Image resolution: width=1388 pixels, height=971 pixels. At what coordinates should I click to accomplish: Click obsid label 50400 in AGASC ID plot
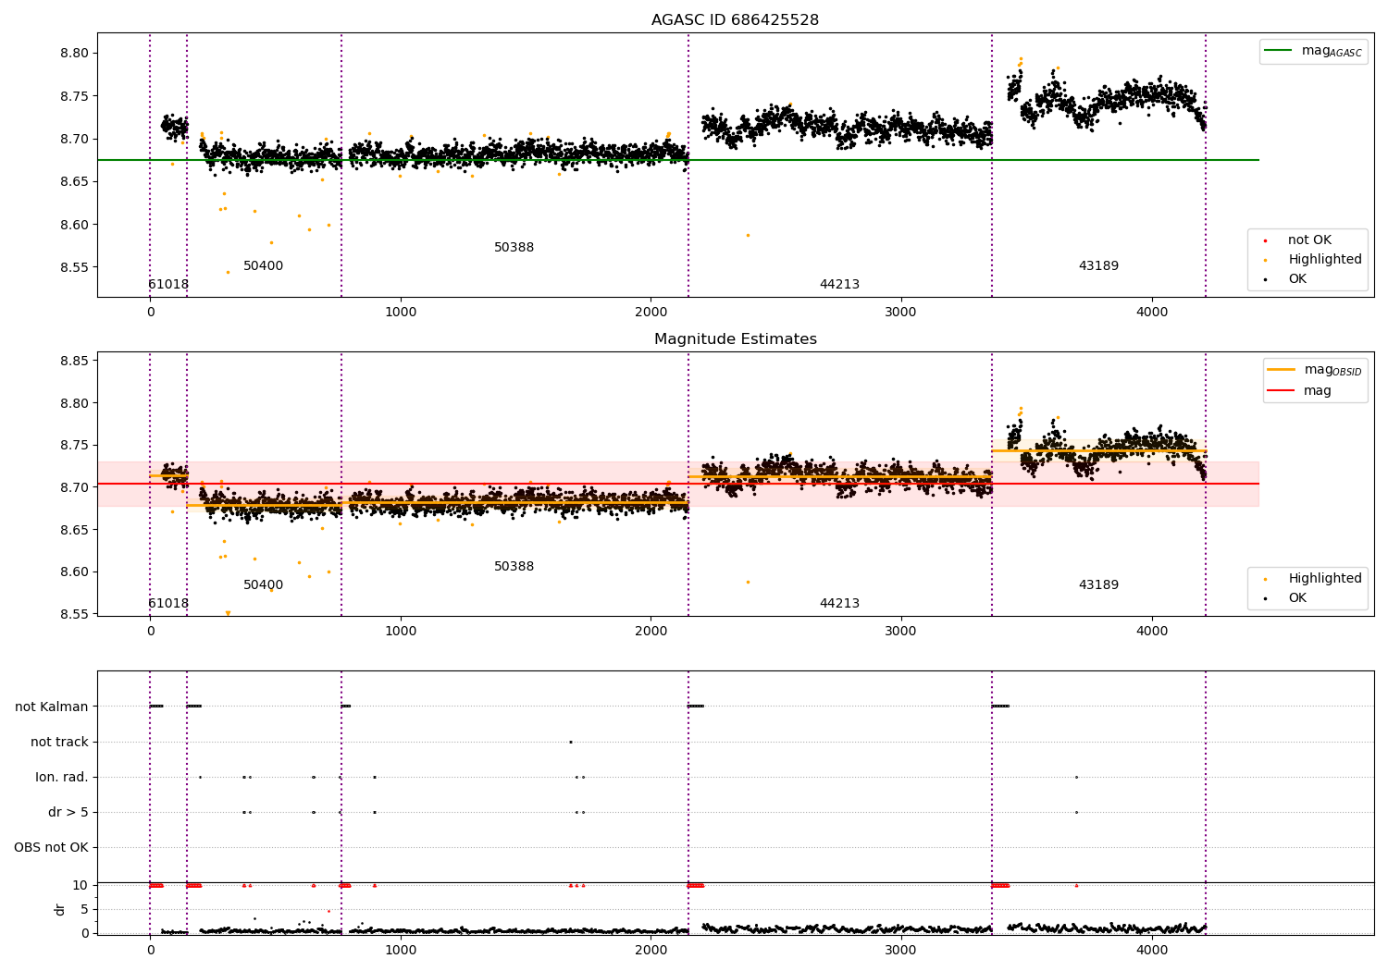click(x=264, y=266)
